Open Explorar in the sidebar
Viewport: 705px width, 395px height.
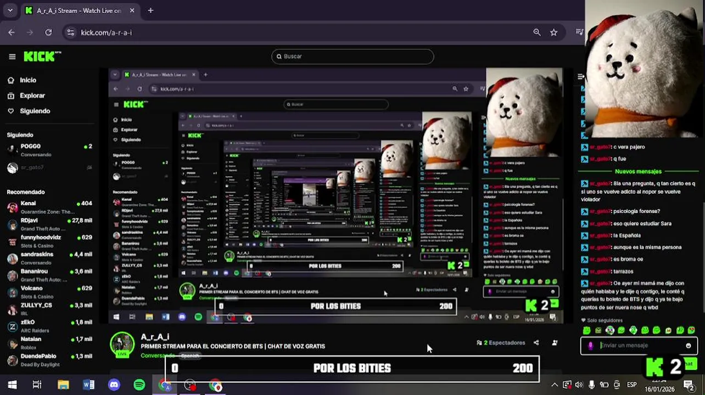point(32,95)
